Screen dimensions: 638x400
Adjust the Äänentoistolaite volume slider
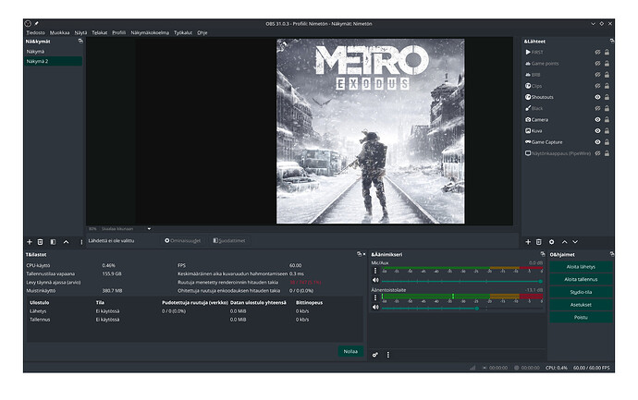tap(461, 309)
